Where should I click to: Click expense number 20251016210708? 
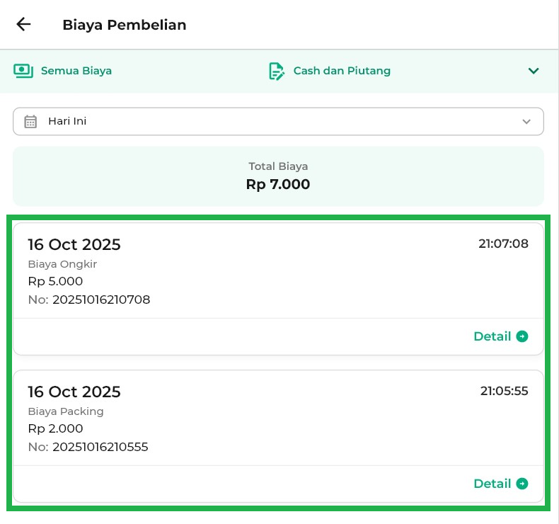coord(100,300)
